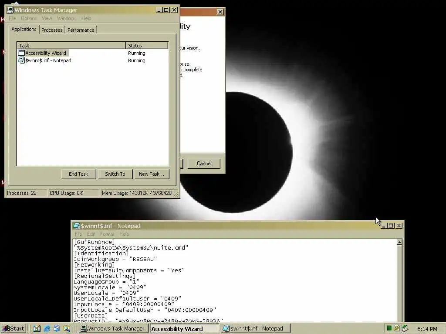Viewport: 446px width, 334px height.
Task: Click the InstallDefaultComponents line
Action: click(x=129, y=271)
